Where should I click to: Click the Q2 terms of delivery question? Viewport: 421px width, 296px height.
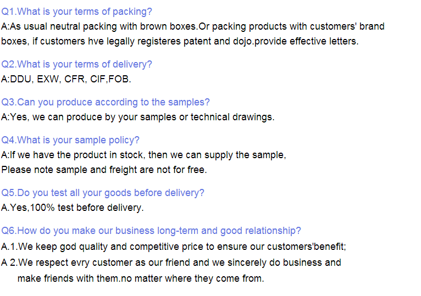pyautogui.click(x=76, y=64)
